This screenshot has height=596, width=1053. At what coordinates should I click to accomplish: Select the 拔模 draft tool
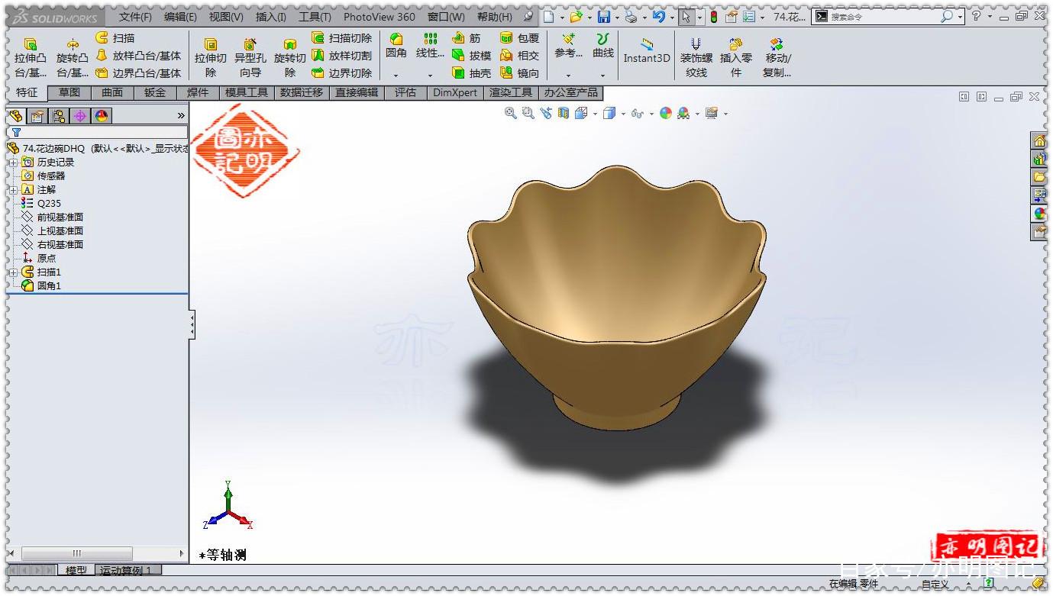(471, 56)
